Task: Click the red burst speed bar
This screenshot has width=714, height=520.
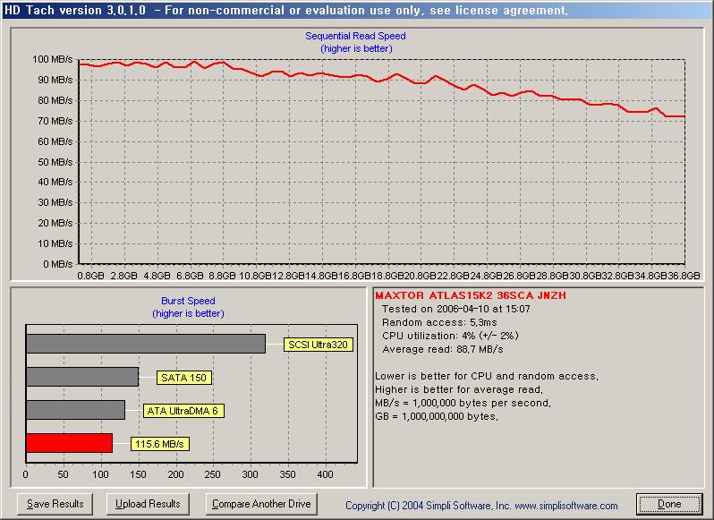Action: pyautogui.click(x=69, y=443)
